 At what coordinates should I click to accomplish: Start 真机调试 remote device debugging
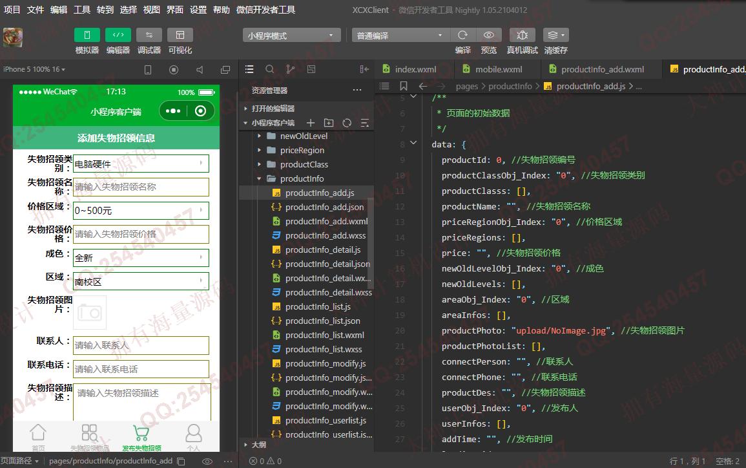(523, 36)
